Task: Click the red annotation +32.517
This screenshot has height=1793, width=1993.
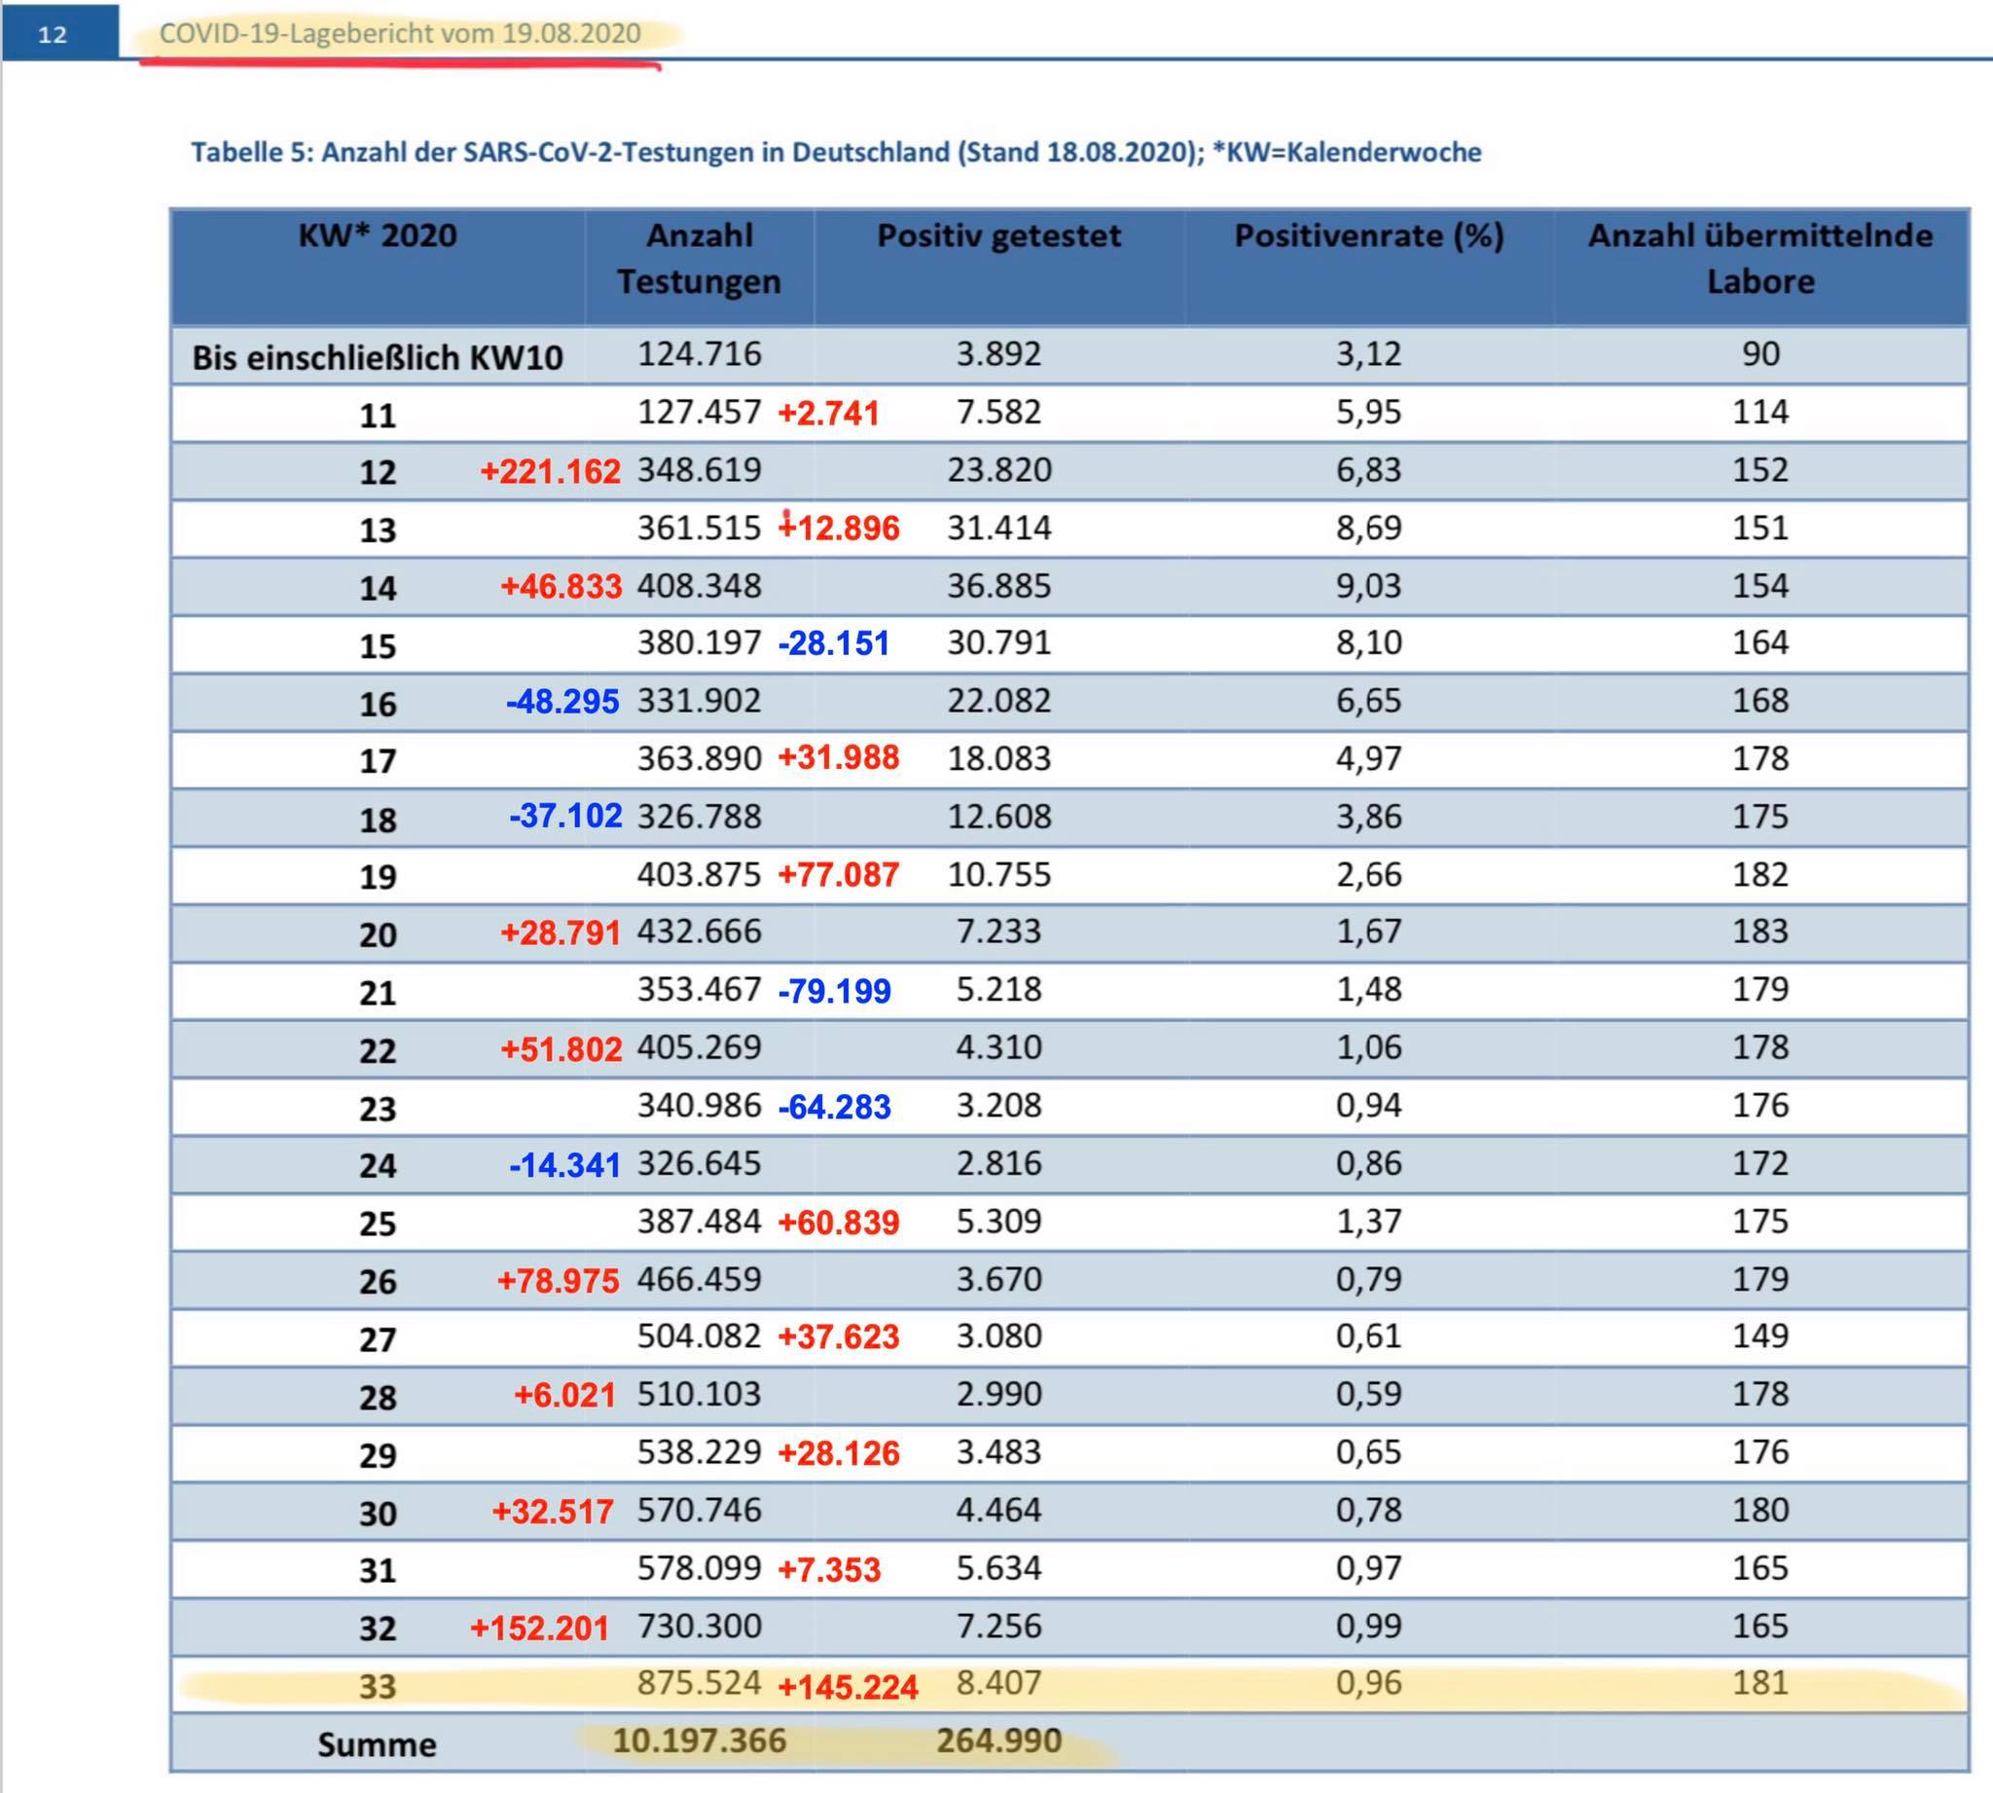Action: (553, 1513)
